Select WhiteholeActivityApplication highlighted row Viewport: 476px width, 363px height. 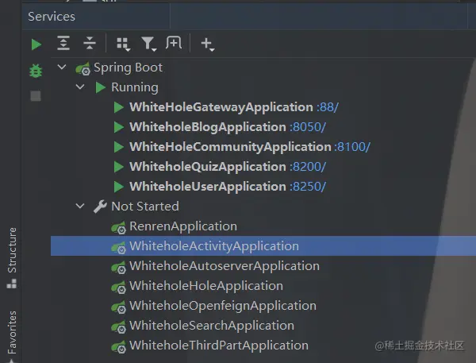point(263,246)
